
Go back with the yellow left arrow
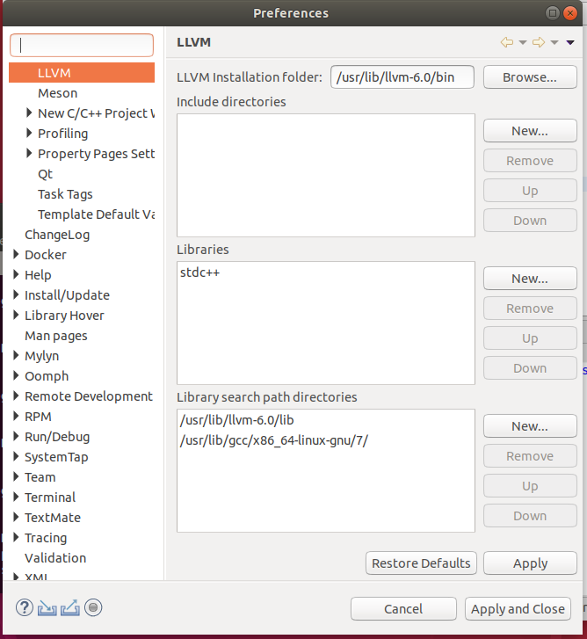pos(507,42)
